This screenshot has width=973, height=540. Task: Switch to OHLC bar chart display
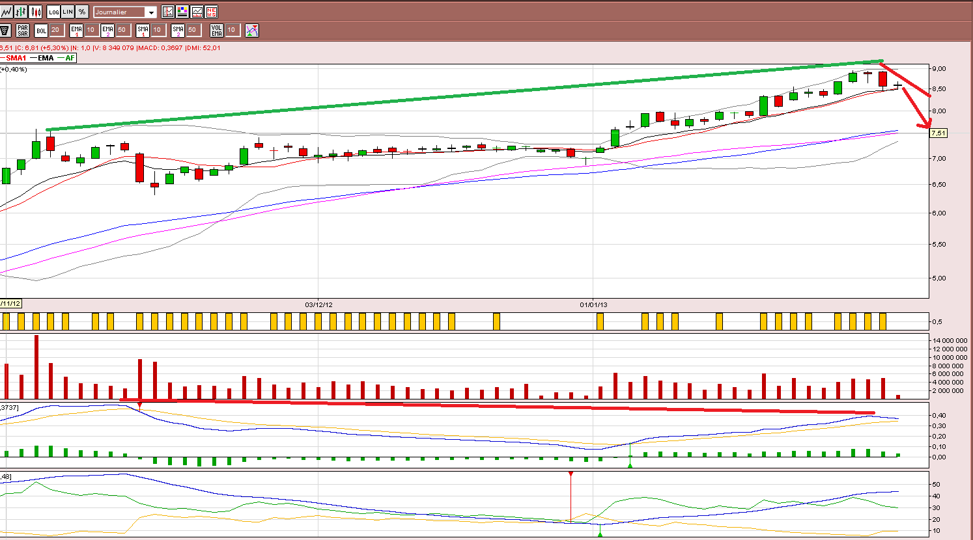(21, 12)
